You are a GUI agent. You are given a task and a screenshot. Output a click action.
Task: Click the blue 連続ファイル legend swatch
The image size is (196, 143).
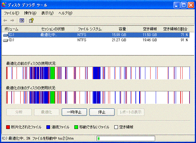click(48, 127)
